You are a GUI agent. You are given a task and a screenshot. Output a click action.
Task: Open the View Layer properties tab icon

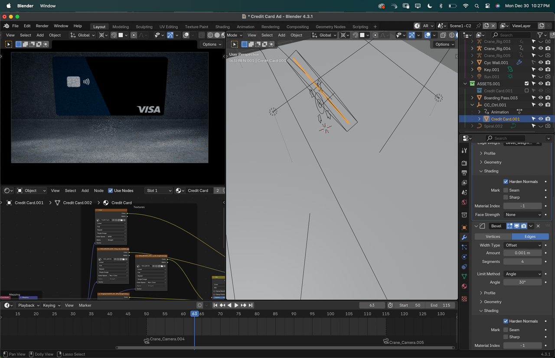464,183
